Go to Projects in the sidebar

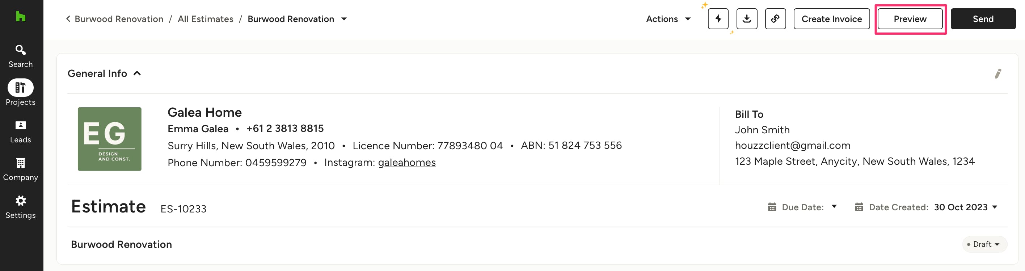pyautogui.click(x=20, y=93)
